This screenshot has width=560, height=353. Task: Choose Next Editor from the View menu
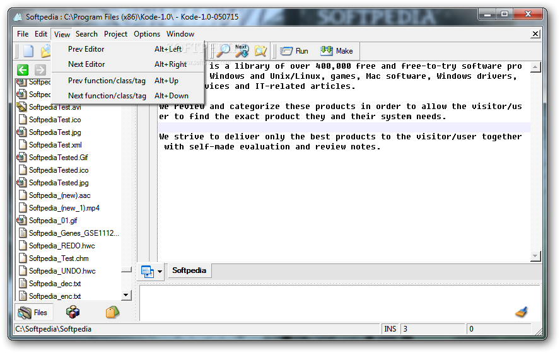coord(128,64)
